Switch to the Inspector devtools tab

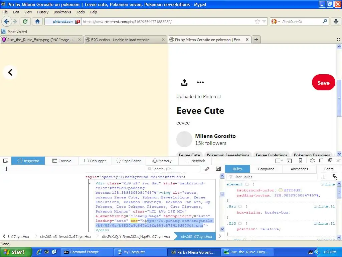click(28, 161)
